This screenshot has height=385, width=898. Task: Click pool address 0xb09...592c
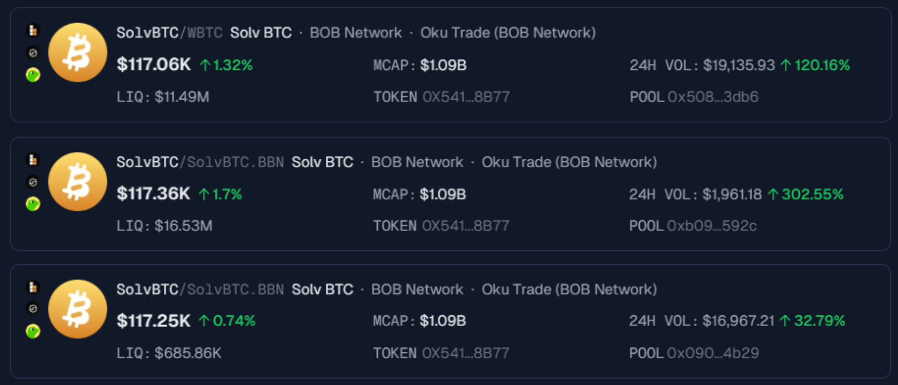[x=712, y=226]
